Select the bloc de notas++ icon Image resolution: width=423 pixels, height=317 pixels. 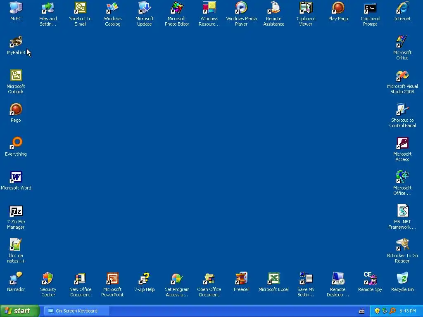(x=16, y=245)
